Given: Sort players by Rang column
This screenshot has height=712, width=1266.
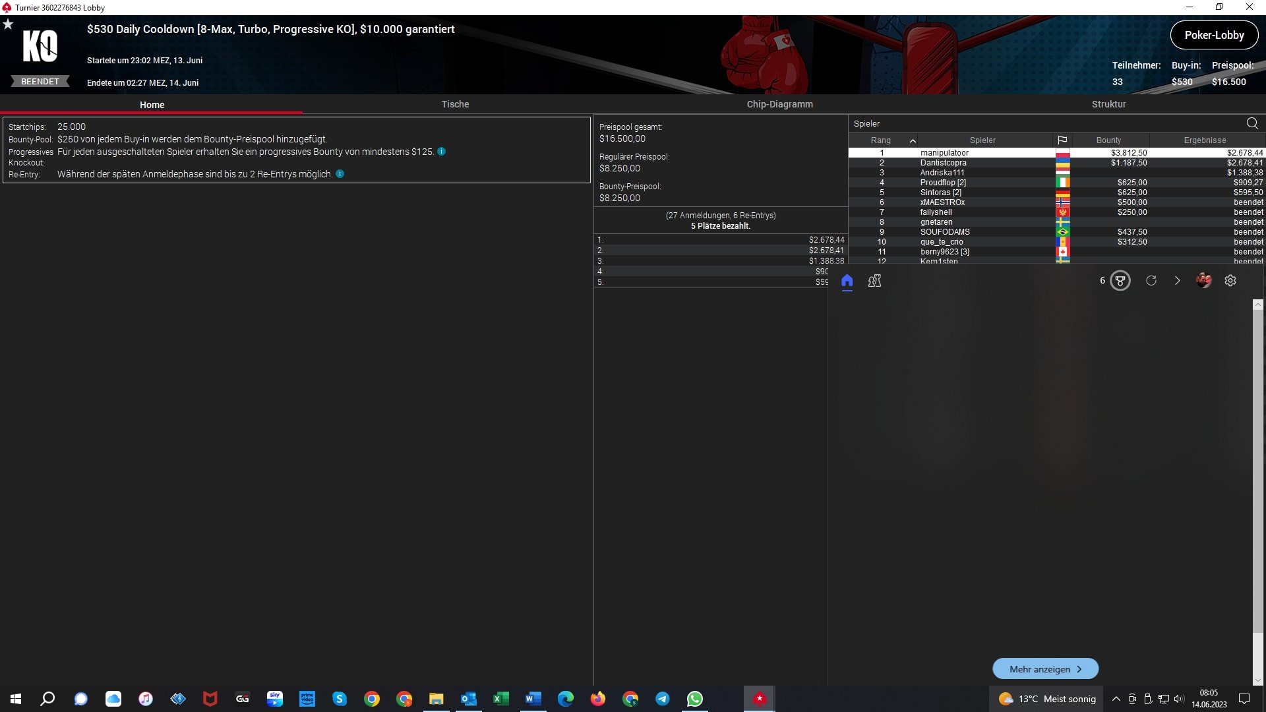Looking at the screenshot, I should tap(881, 140).
